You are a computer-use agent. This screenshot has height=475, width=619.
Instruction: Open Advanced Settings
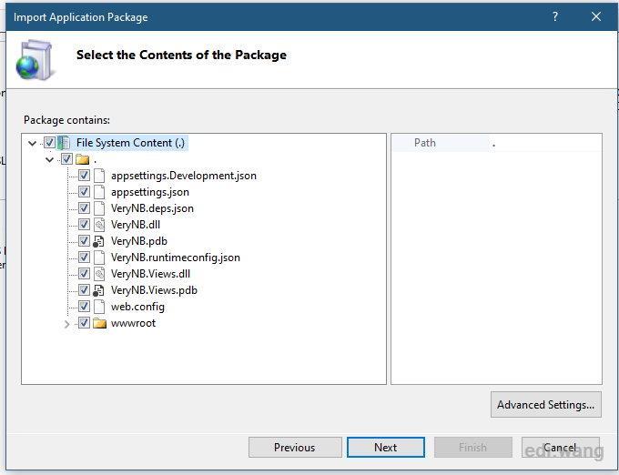546,404
